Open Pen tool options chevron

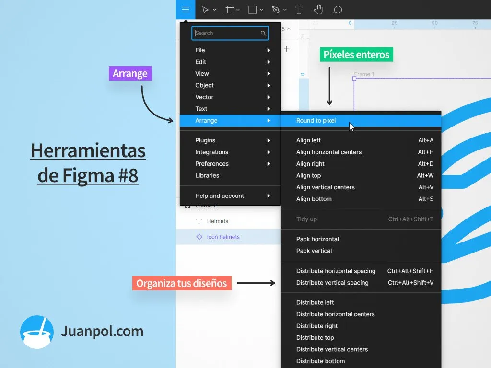285,10
